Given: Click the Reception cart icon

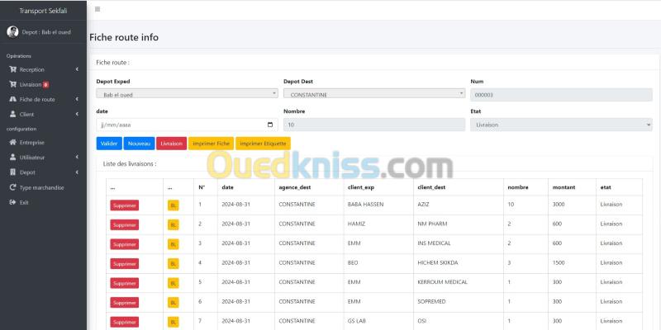Looking at the screenshot, I should [12, 69].
